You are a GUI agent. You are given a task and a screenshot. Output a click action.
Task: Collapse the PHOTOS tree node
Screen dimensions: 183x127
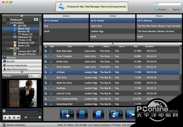coord(8,48)
